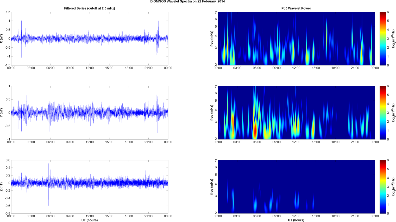Click the Y (nT) axis label
Viewport: 396px width, 222px height.
(x=2, y=113)
